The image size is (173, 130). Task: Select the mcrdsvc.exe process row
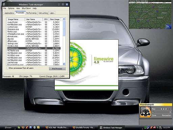pyautogui.click(x=33, y=46)
